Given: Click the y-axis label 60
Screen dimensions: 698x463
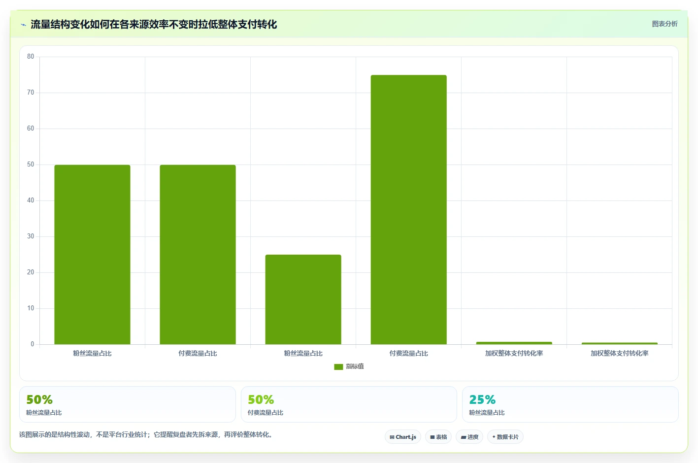Looking at the screenshot, I should [31, 129].
